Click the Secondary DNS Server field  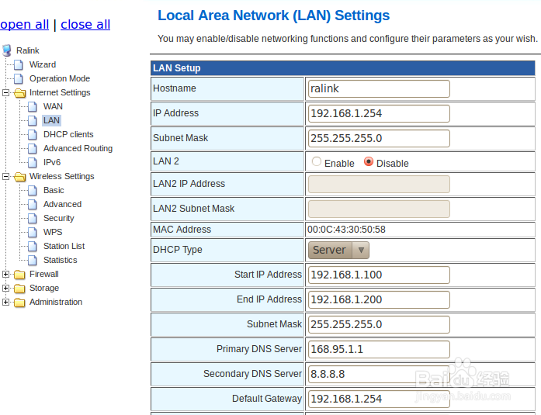coord(379,375)
